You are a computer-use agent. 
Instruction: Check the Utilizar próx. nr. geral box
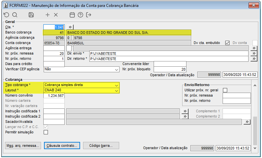(x=225, y=90)
